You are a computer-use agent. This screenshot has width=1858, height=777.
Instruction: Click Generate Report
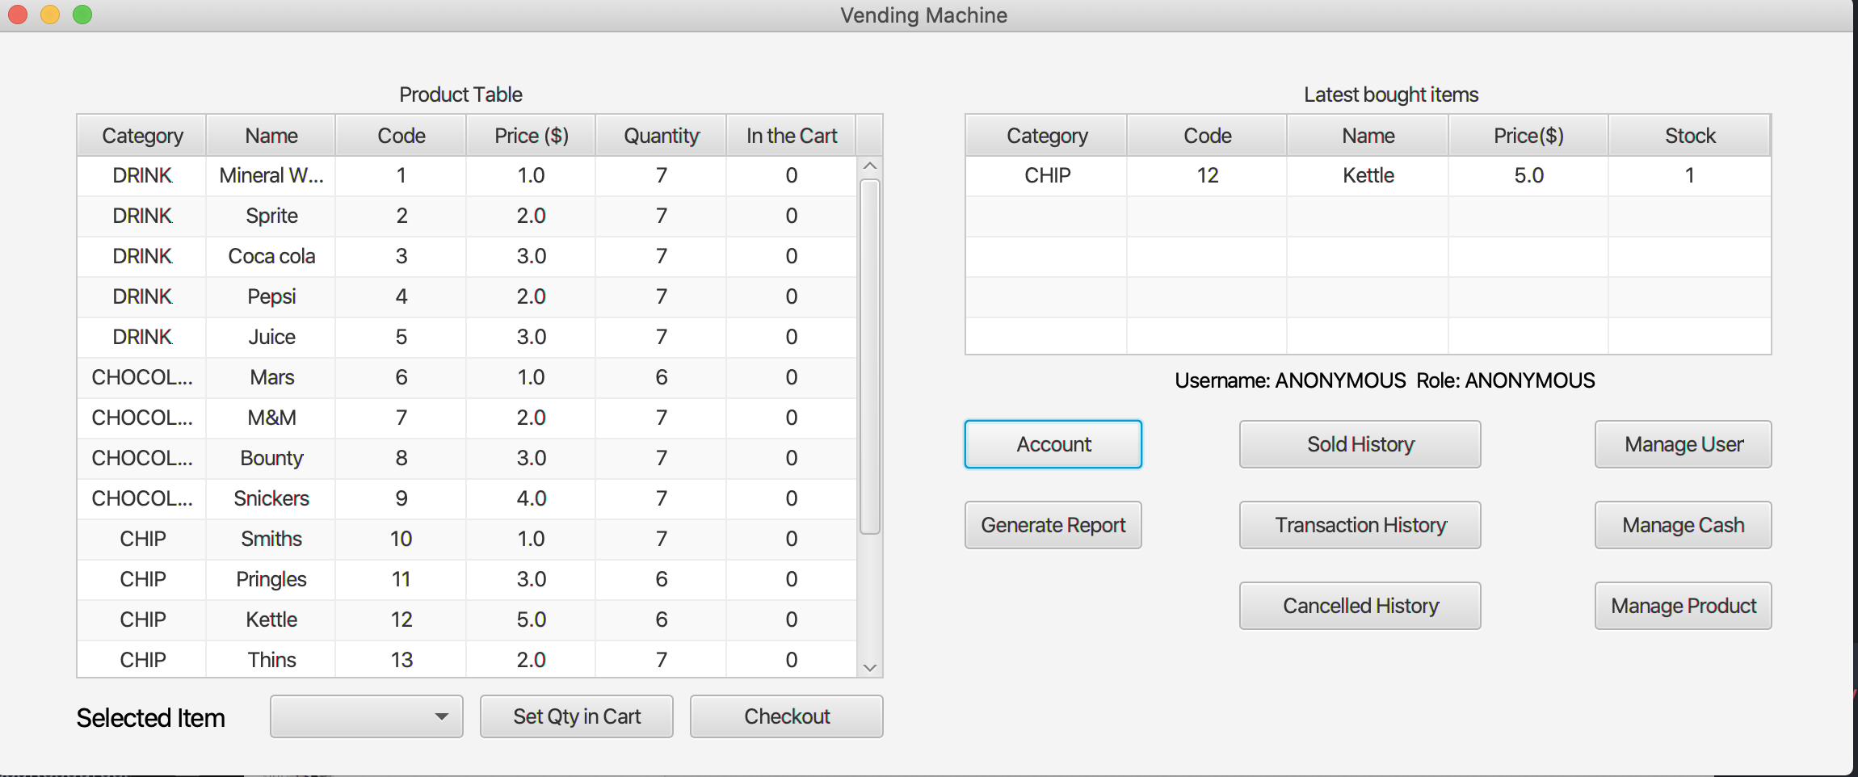pos(1053,525)
